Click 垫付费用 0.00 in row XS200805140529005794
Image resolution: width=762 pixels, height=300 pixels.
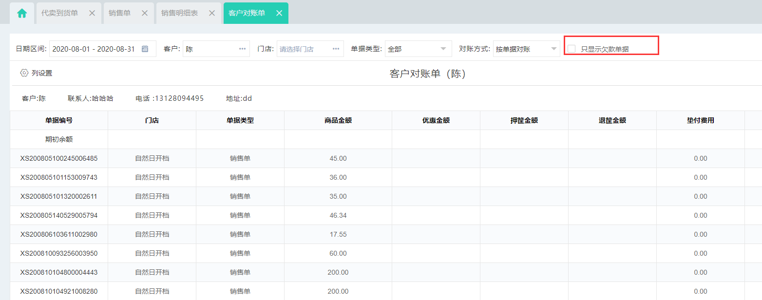(701, 215)
